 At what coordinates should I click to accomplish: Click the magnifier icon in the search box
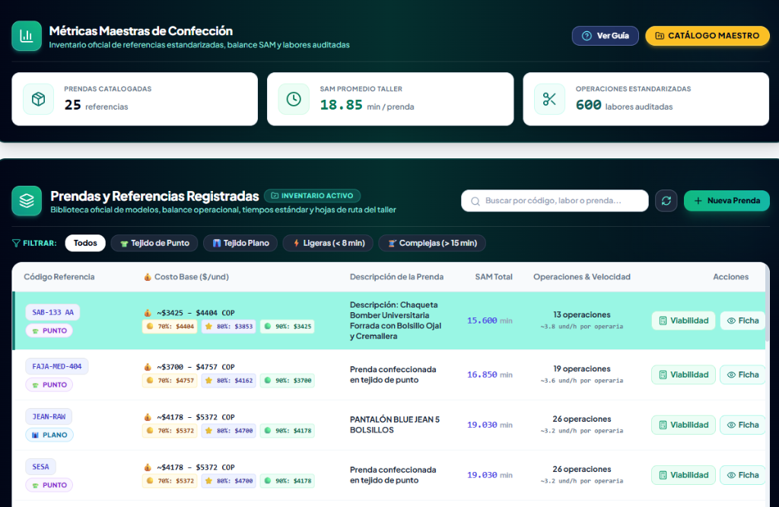coord(475,201)
